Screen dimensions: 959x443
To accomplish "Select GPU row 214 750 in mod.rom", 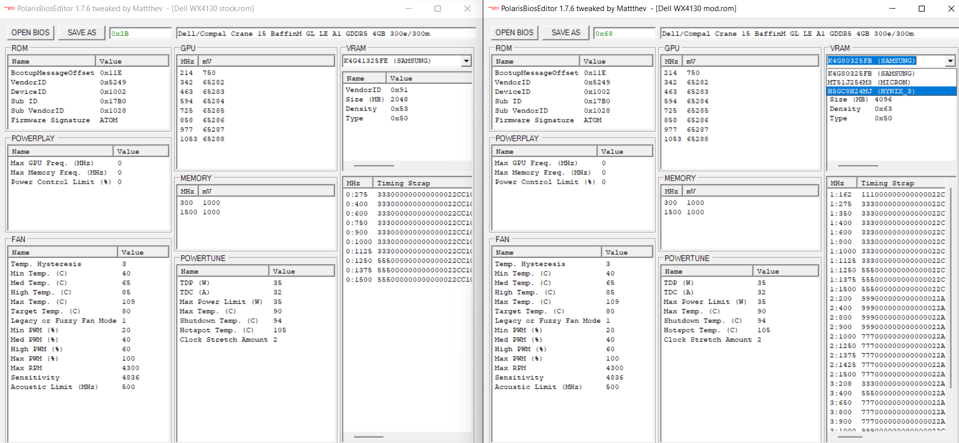I will [x=740, y=73].
